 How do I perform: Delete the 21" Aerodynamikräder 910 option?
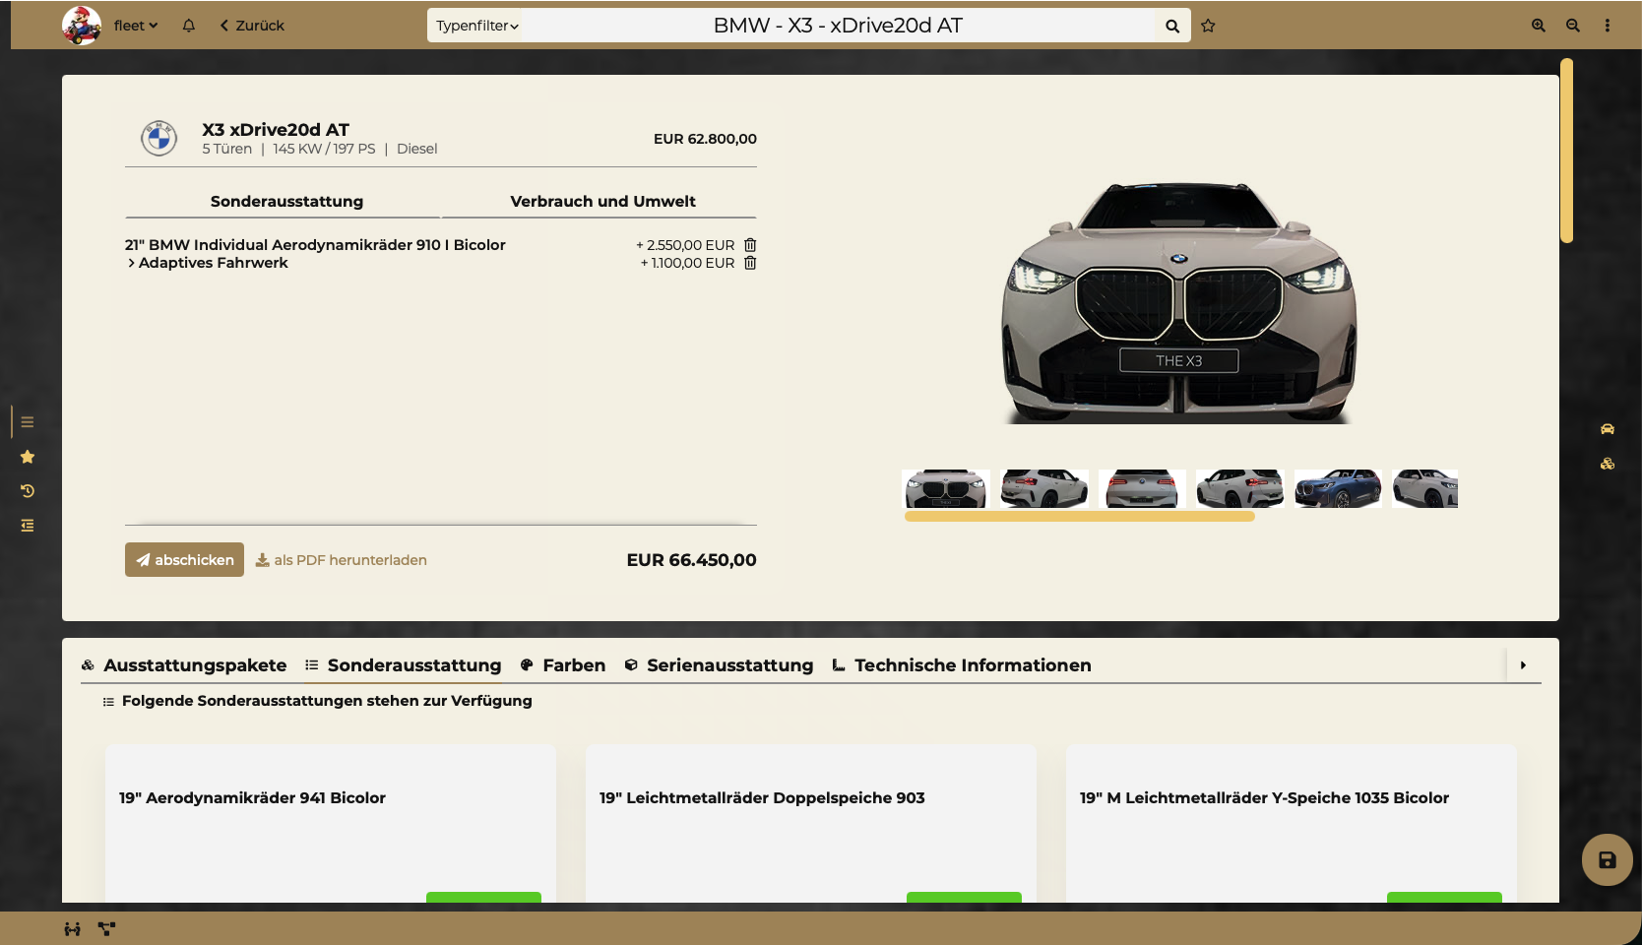(x=750, y=245)
